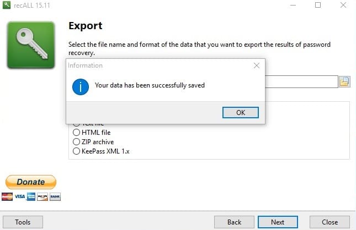
Task: Go Back to the previous step
Action: click(x=234, y=222)
